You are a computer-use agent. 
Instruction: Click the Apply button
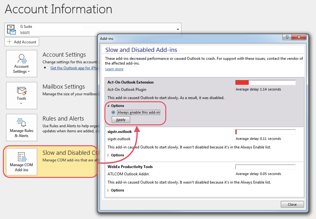pos(121,120)
